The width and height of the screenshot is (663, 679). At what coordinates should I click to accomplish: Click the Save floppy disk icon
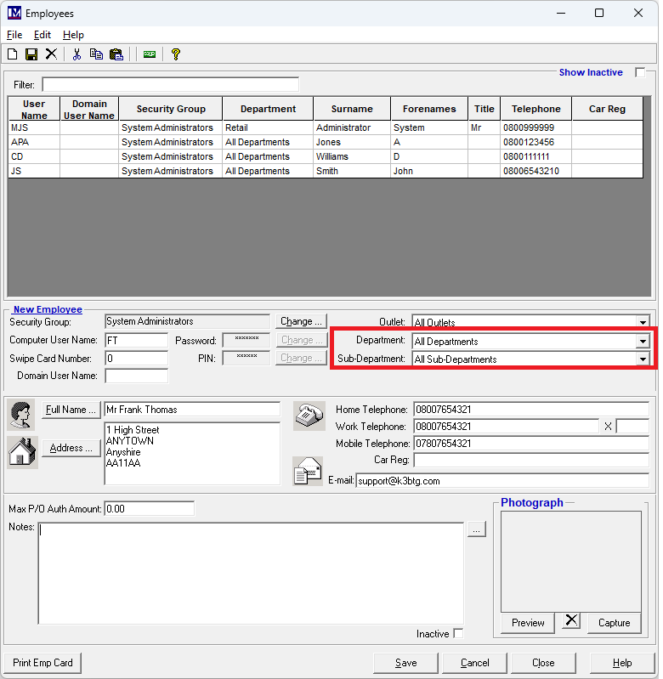(31, 54)
